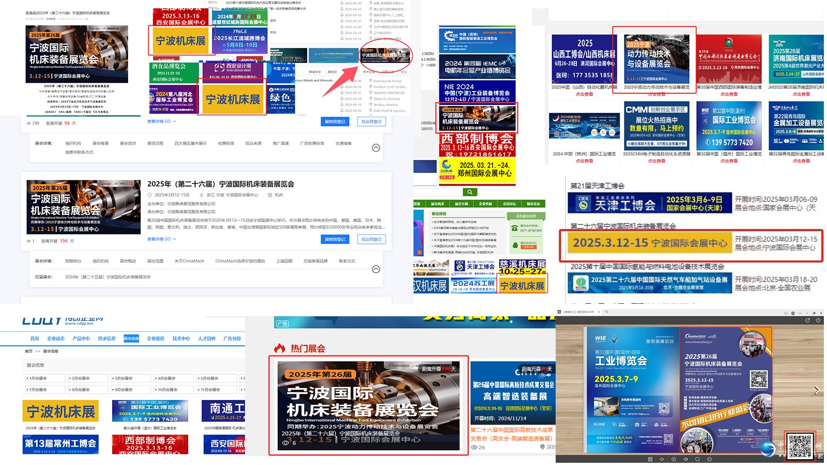The image size is (827, 465).
Task: Click circular minus icon in magazine bottom toolbar
Action: click(709, 459)
